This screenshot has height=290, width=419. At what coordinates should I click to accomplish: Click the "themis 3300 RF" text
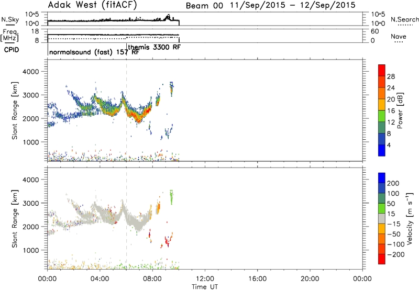[154, 47]
